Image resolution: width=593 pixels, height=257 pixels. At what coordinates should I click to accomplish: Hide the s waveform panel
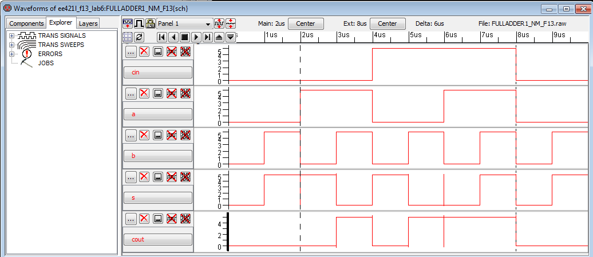tap(158, 176)
